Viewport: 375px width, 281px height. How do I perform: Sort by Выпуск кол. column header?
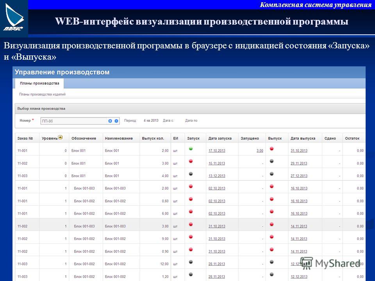pyautogui.click(x=153, y=138)
